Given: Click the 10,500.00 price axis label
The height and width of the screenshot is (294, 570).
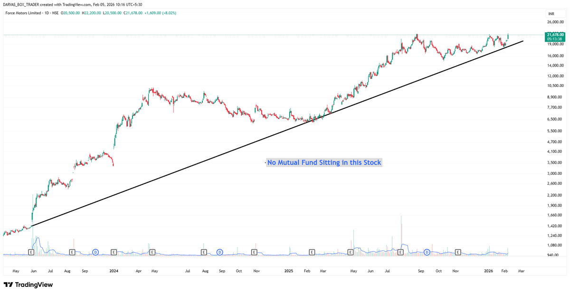Looking at the screenshot, I should (x=555, y=86).
